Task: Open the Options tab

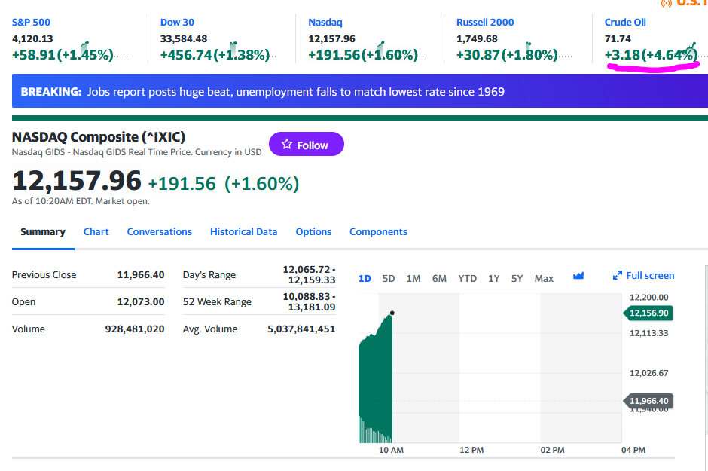Action: point(313,231)
